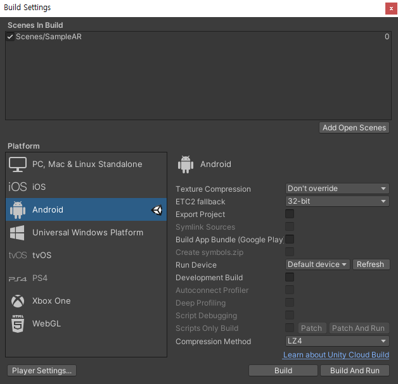Click the HTML5 WebGL icon

click(x=18, y=323)
